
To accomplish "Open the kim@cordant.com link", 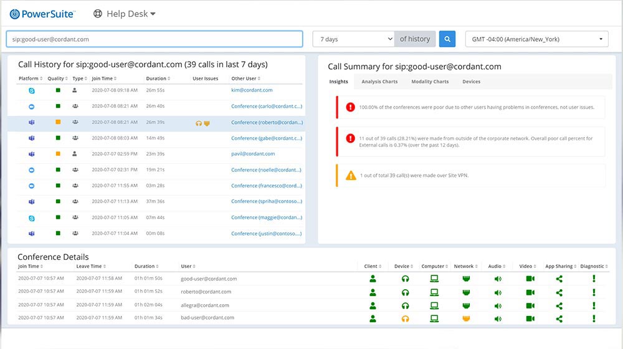I will tap(252, 90).
